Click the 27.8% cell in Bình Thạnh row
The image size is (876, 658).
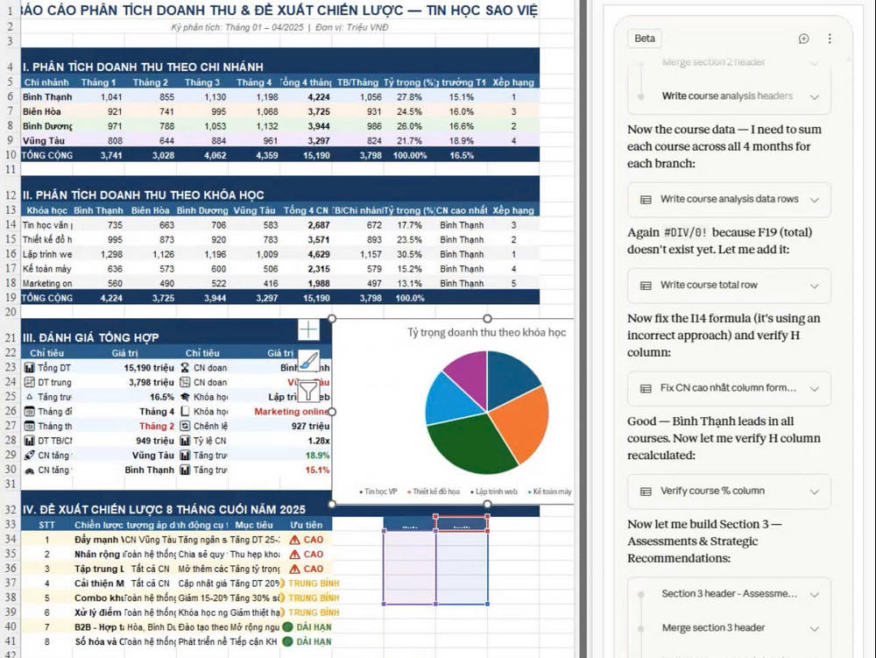[409, 96]
